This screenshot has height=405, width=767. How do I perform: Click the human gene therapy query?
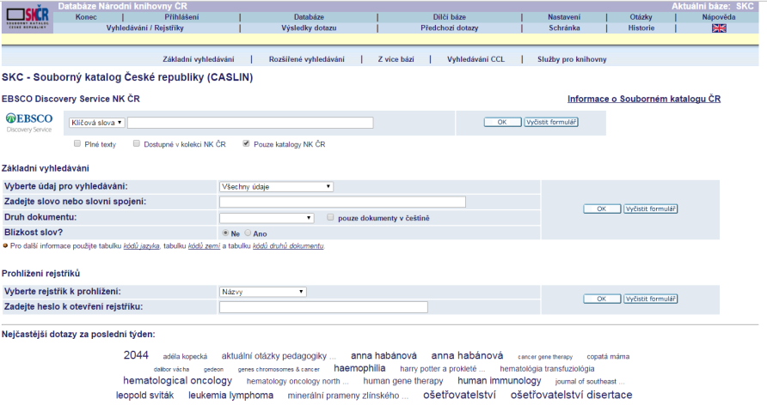click(403, 381)
